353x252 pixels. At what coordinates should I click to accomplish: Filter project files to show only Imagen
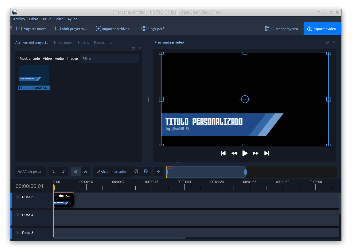pos(72,59)
